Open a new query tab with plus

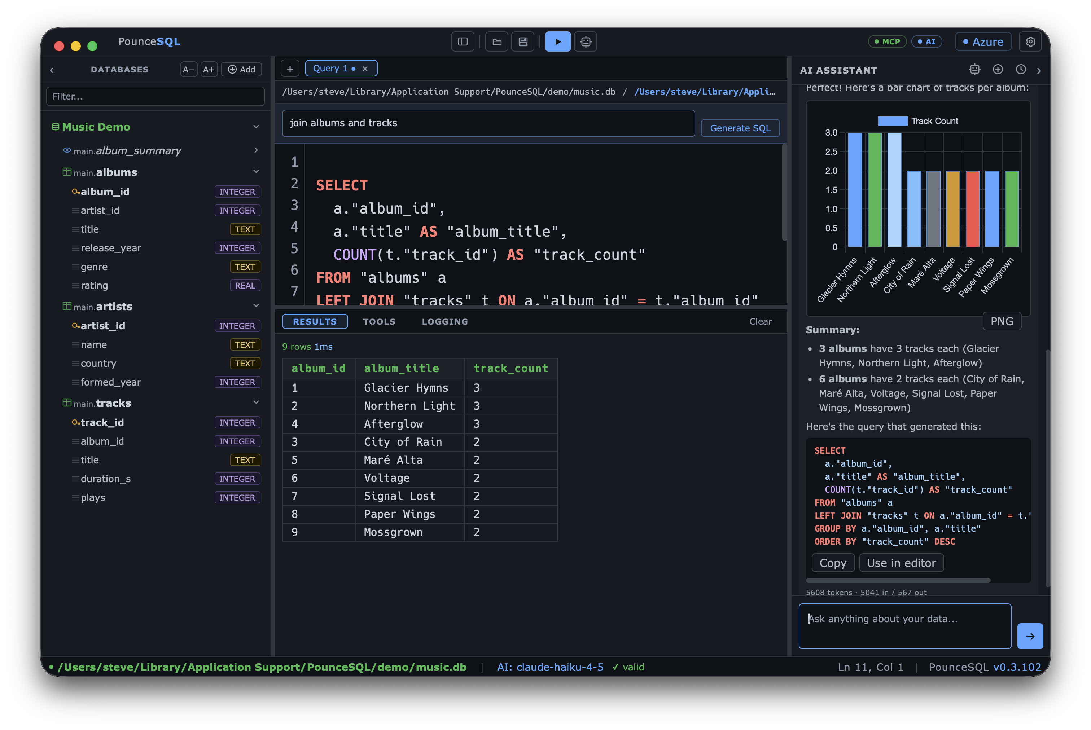click(x=290, y=69)
